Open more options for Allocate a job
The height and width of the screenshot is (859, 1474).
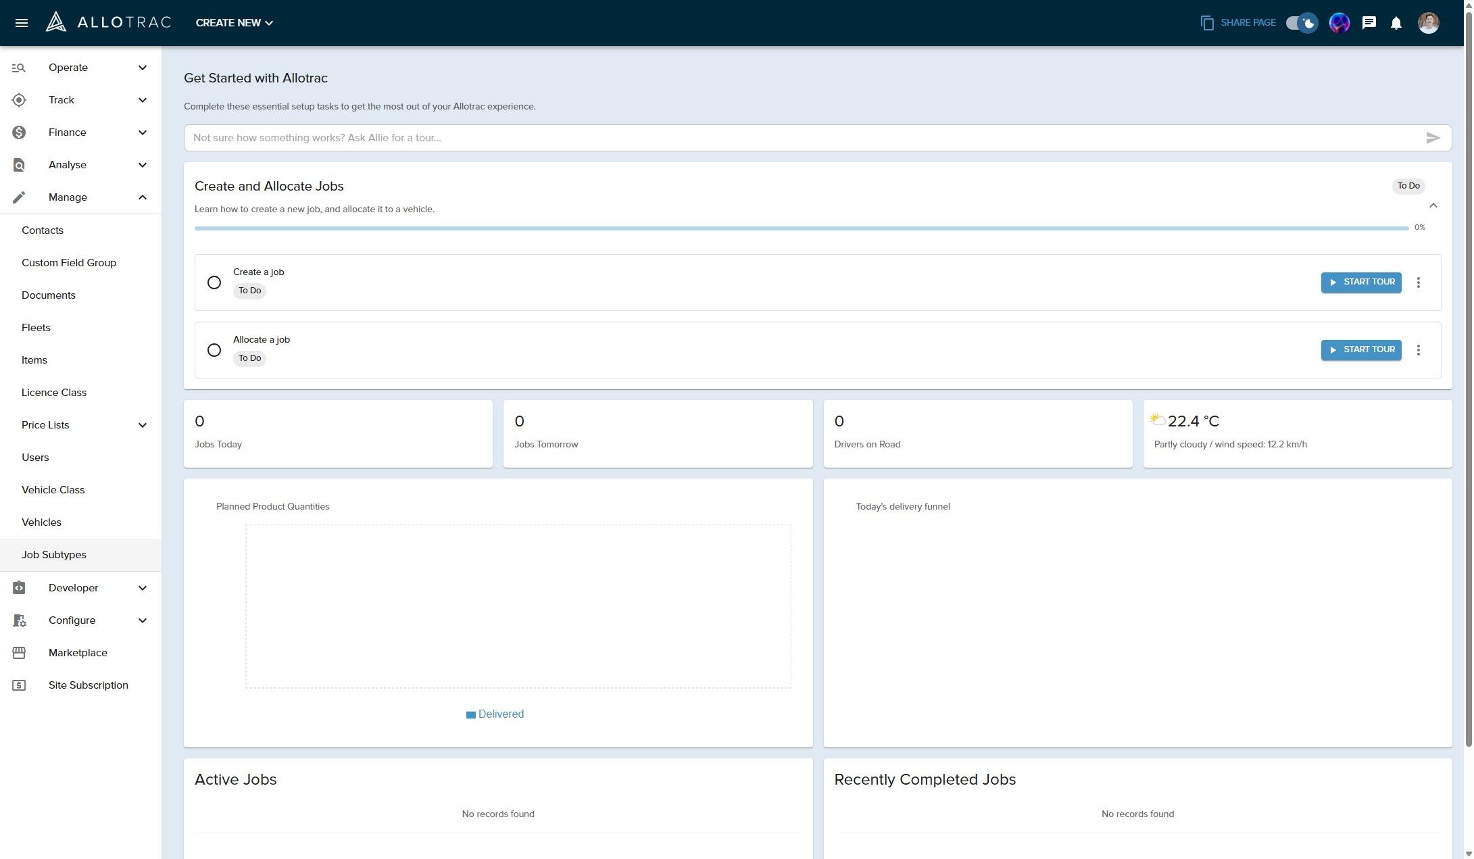1418,350
